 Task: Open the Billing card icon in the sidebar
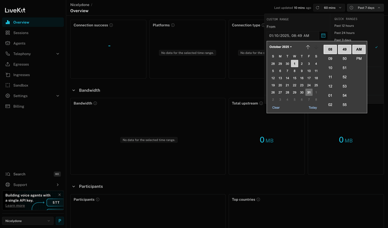click(x=8, y=106)
